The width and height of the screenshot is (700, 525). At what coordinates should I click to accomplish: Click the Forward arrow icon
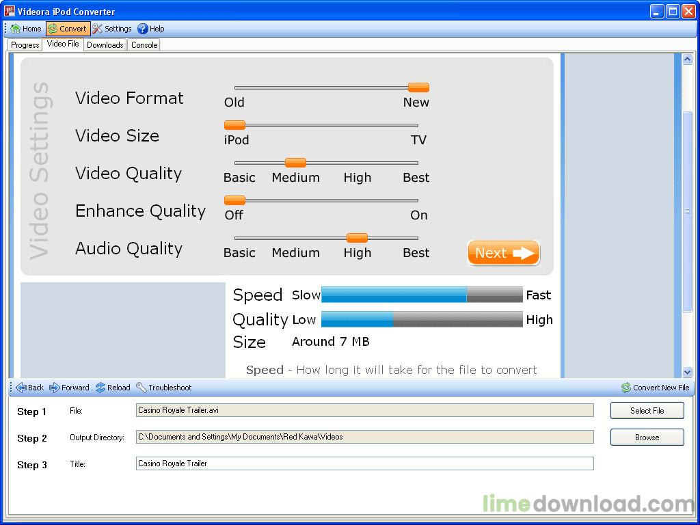[x=55, y=388]
